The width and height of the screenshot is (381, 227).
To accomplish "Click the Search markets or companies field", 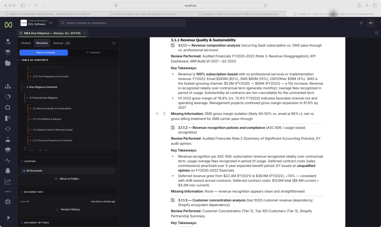I will coord(122,23).
